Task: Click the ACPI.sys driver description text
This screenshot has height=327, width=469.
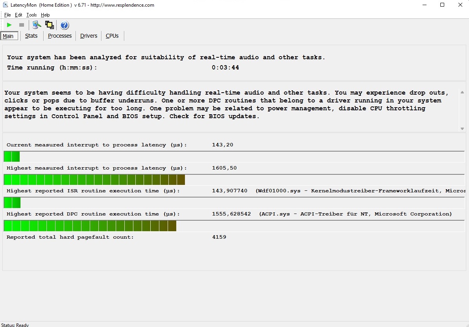Action: [x=355, y=214]
